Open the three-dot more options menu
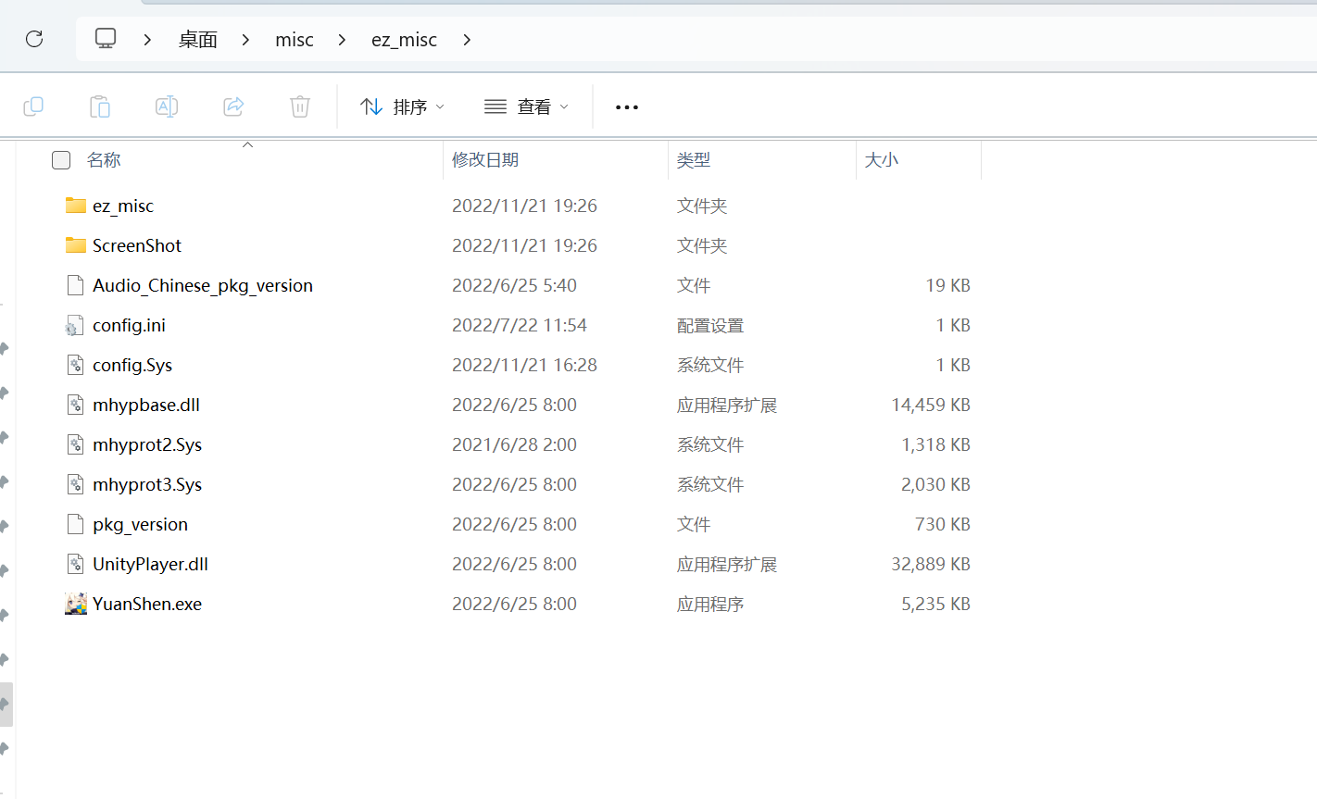 tap(627, 107)
